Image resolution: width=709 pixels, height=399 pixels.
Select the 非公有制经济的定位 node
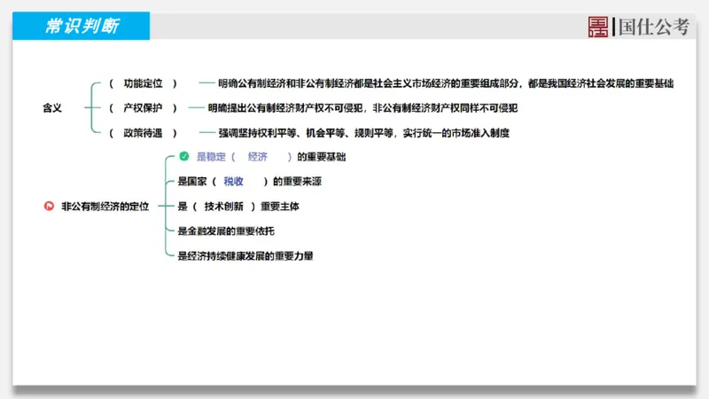pos(105,207)
